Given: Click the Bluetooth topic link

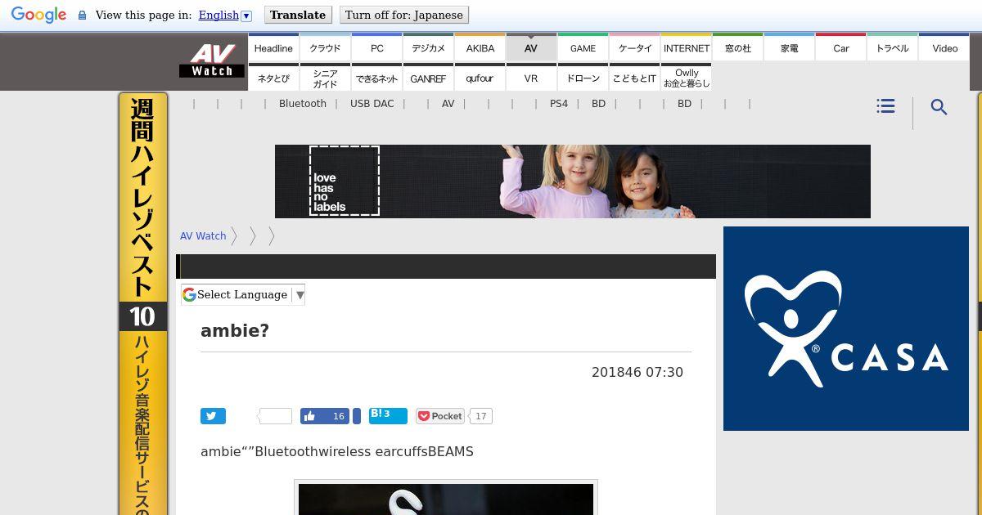Looking at the screenshot, I should click(x=303, y=104).
